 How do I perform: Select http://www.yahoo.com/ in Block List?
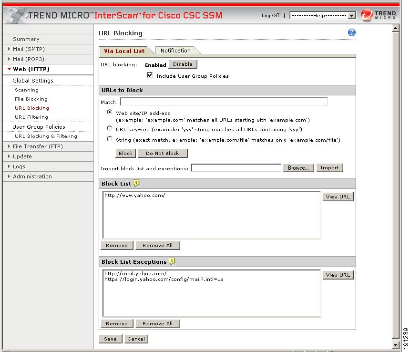coord(134,195)
